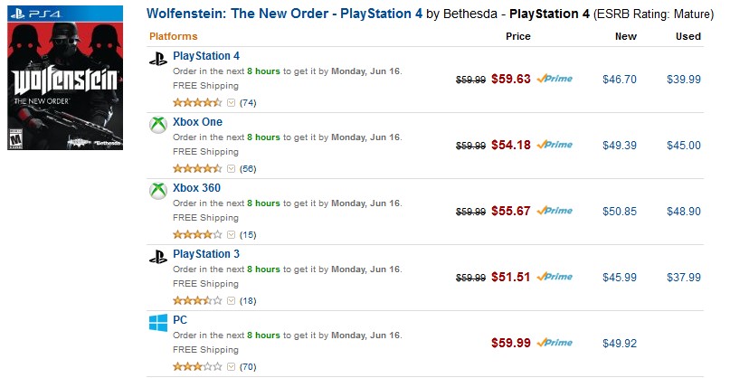Screen dimensions: 730x378
Task: Click the PlayStation logo beside PlayStation 3
Action: coord(158,257)
